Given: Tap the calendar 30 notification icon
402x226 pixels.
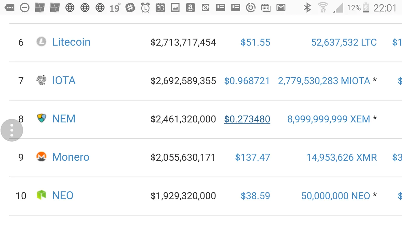Looking at the screenshot, I should (x=160, y=8).
